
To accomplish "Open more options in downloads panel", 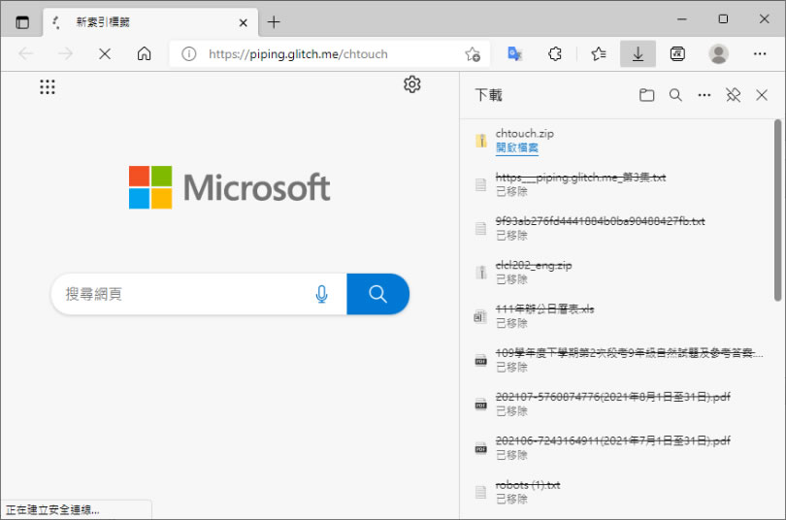I will pos(704,95).
